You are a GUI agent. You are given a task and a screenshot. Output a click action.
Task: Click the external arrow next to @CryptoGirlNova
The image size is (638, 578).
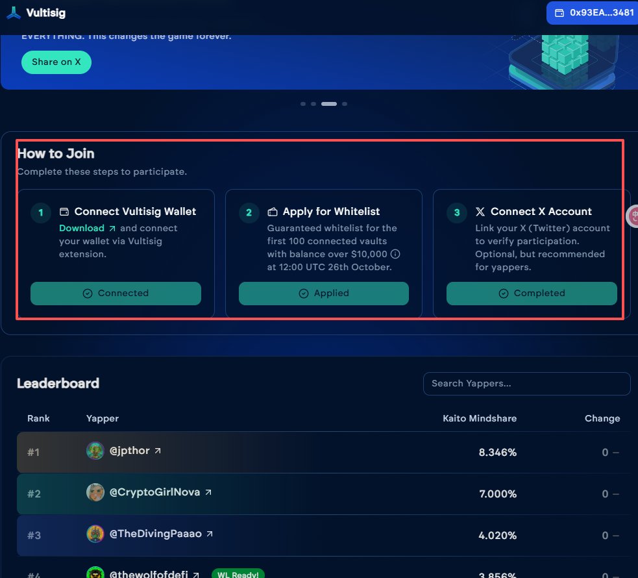coord(208,492)
